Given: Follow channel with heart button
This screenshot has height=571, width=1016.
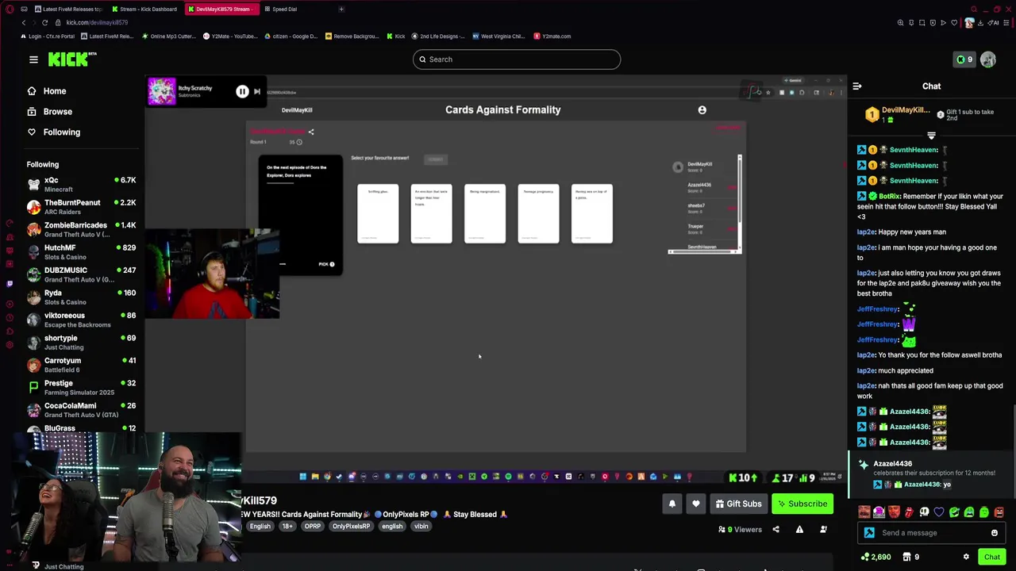Looking at the screenshot, I should pos(696,504).
